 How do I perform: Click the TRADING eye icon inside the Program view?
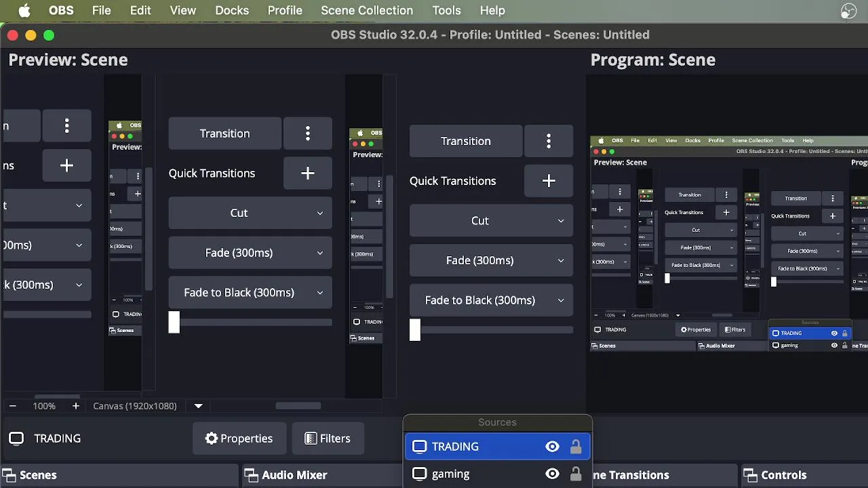click(835, 333)
